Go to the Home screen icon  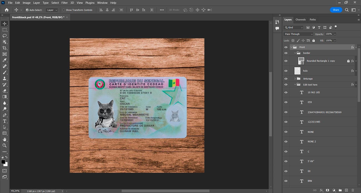(x=7, y=10)
